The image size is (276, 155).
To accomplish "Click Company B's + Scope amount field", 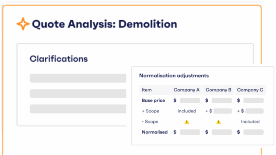I will point(223,111).
